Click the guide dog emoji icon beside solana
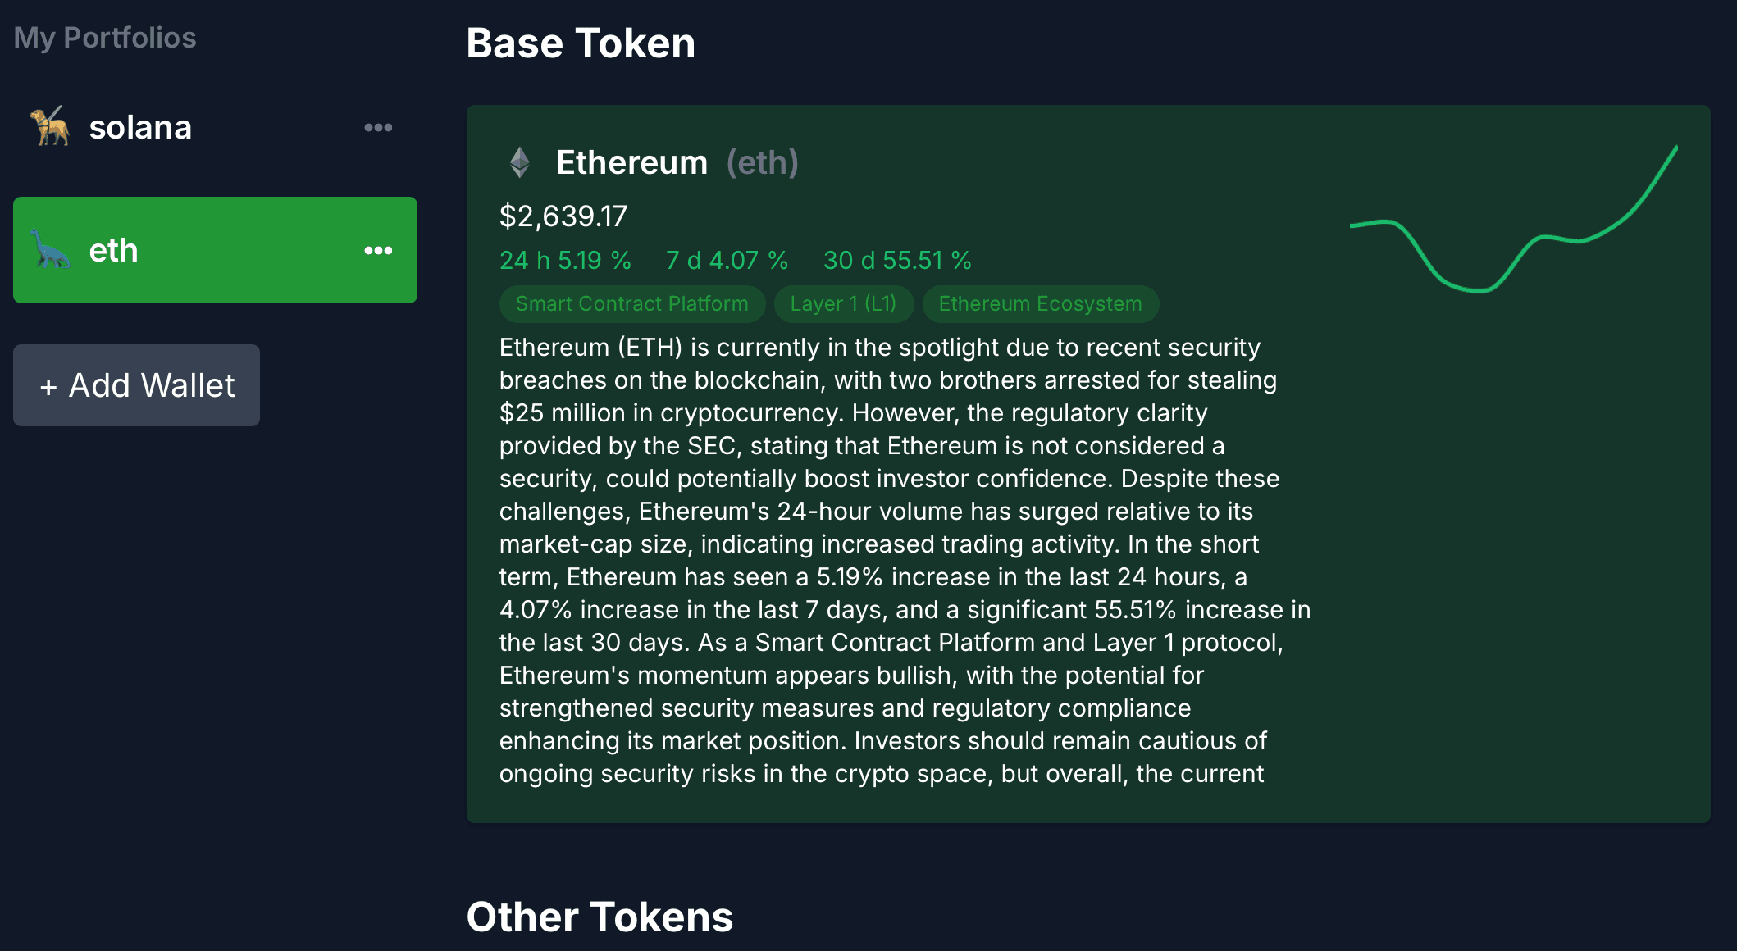Viewport: 1737px width, 951px height. (49, 127)
